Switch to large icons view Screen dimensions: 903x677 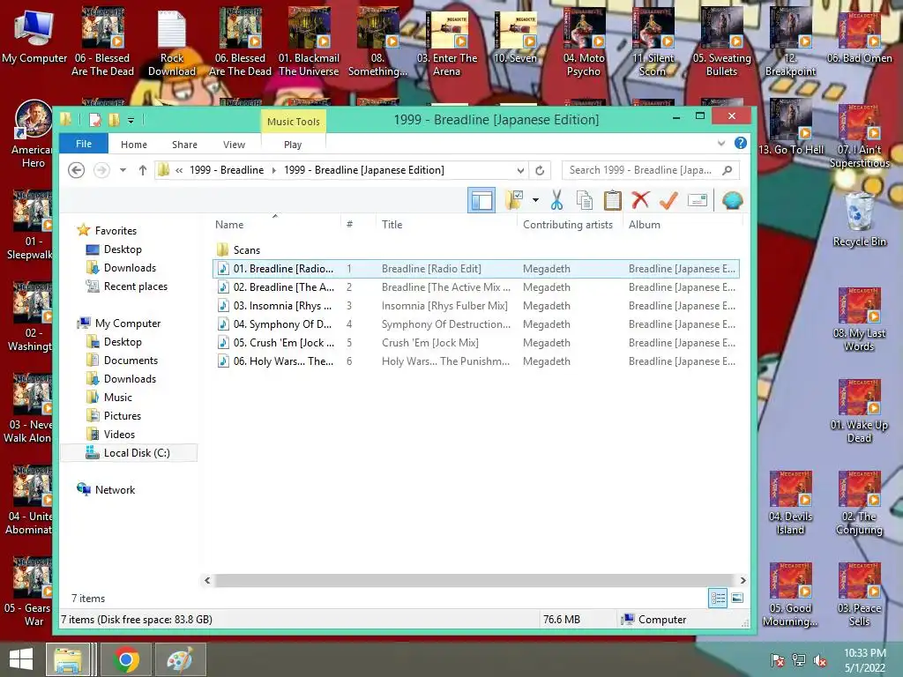coord(737,599)
